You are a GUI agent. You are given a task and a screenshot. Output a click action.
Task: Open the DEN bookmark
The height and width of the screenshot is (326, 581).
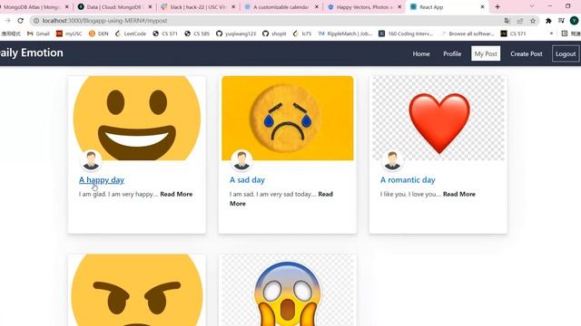[x=99, y=34]
